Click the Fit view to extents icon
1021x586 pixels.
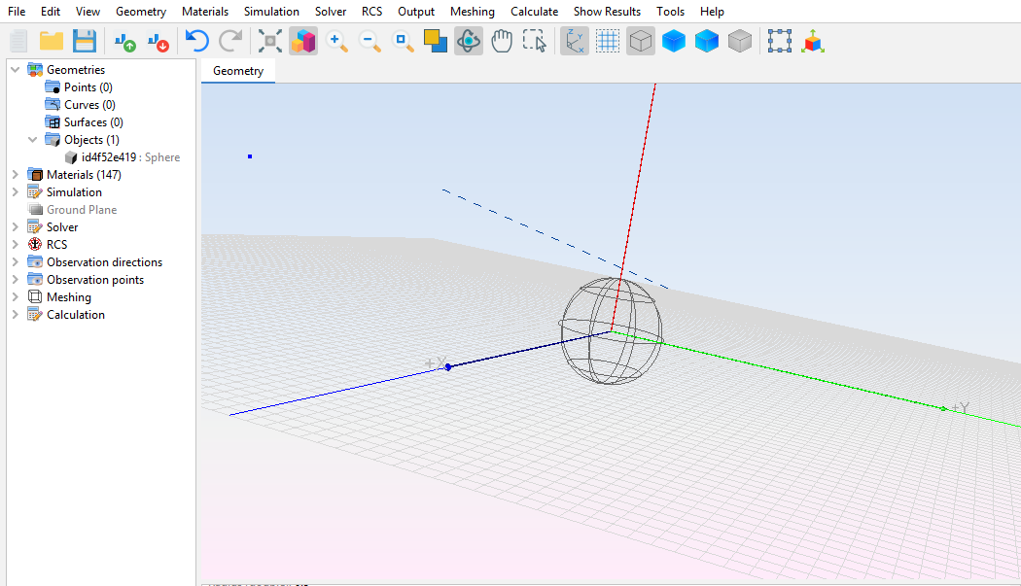[270, 41]
